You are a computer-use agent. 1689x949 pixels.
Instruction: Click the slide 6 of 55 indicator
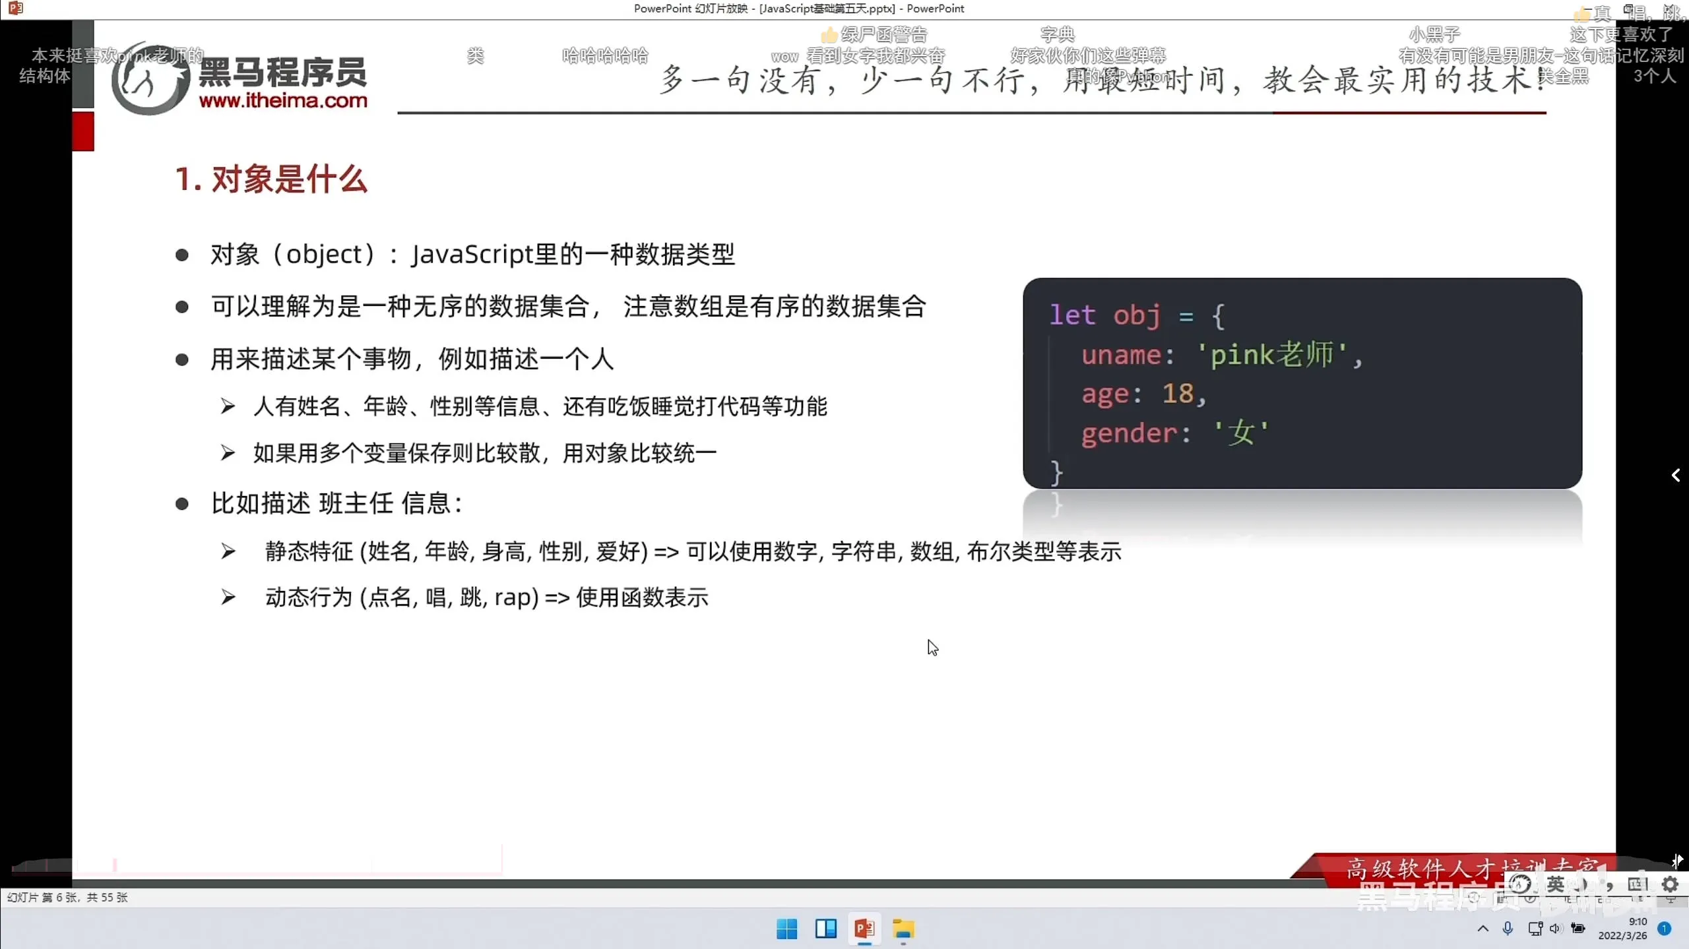click(x=67, y=898)
